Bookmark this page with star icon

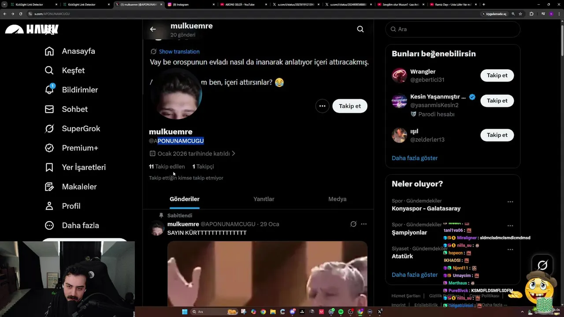[520, 14]
